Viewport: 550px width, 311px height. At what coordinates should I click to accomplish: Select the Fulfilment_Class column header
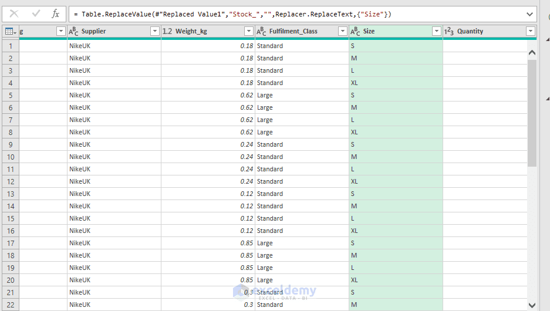coord(302,32)
